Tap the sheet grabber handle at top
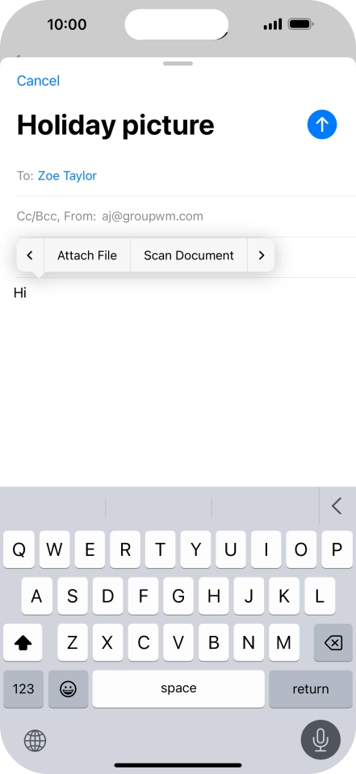The width and height of the screenshot is (356, 774). pos(178,63)
